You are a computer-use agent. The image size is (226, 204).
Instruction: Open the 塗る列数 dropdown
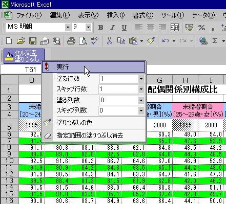coord(141,100)
